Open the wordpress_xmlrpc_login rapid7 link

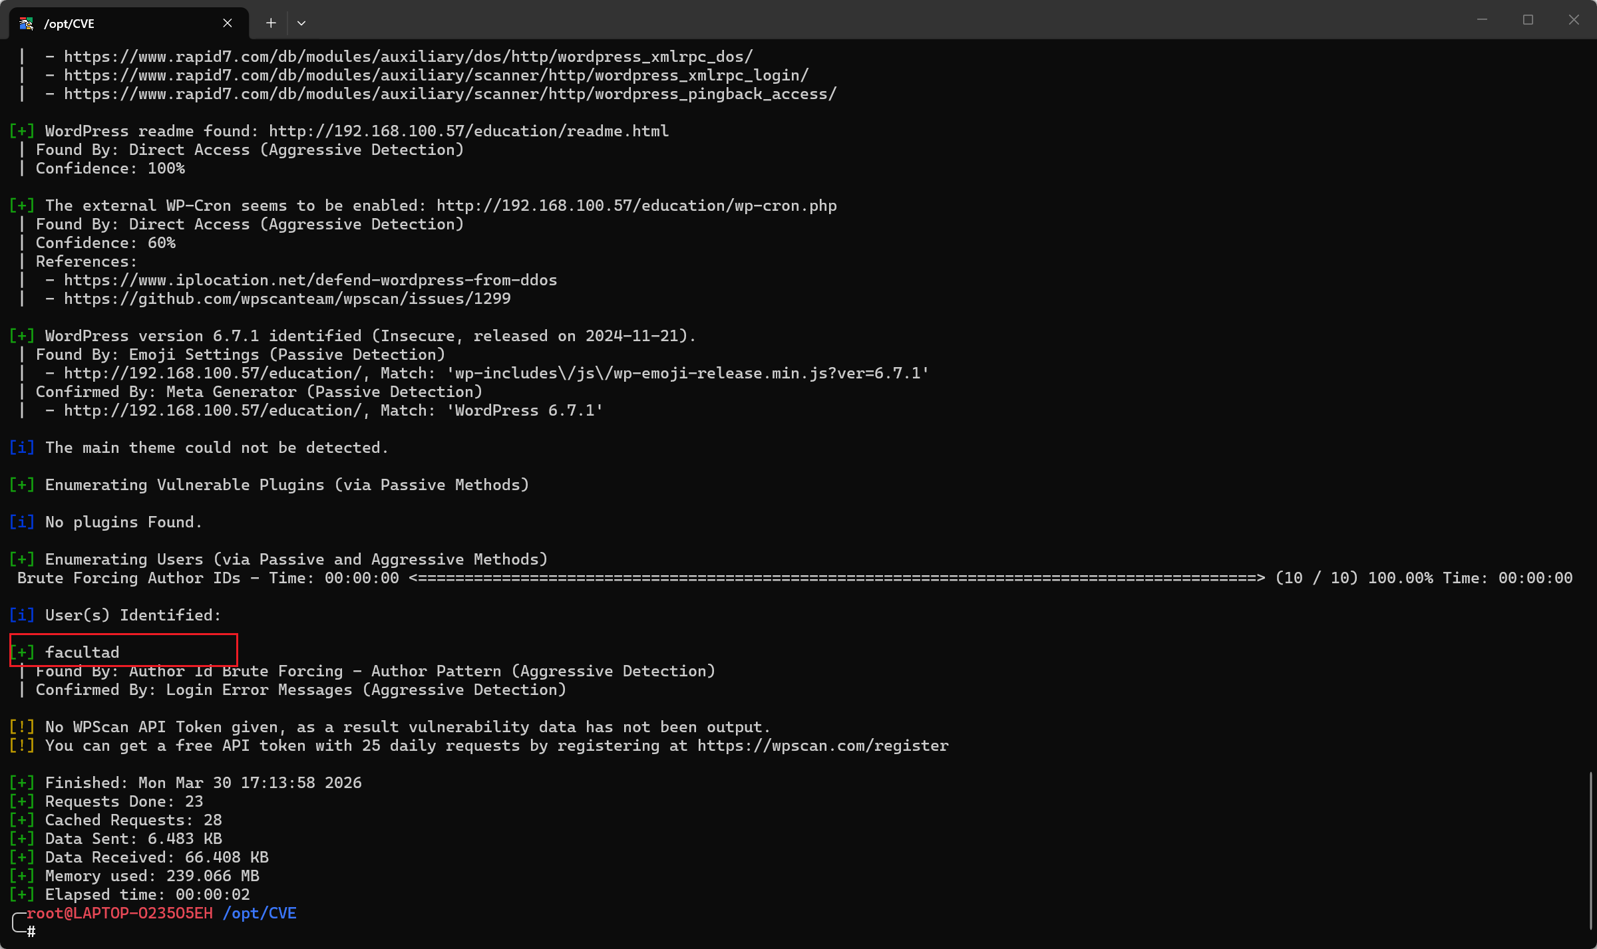coord(436,75)
